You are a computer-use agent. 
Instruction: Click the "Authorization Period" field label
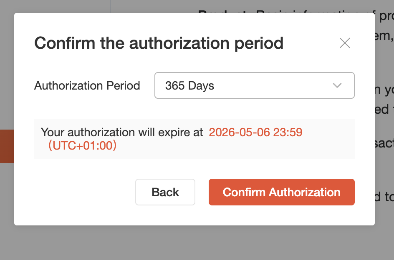87,86
